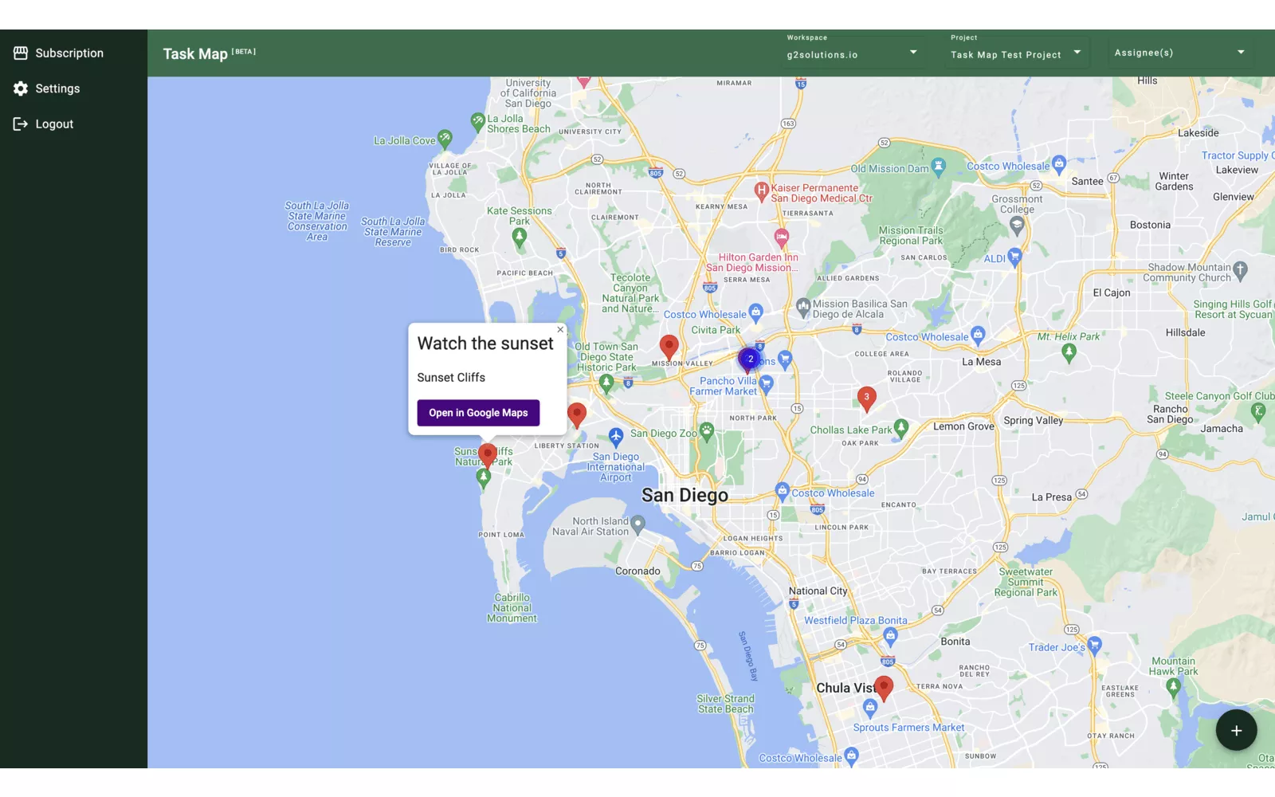
Task: Click the red task pin labeled 3
Action: click(x=866, y=397)
